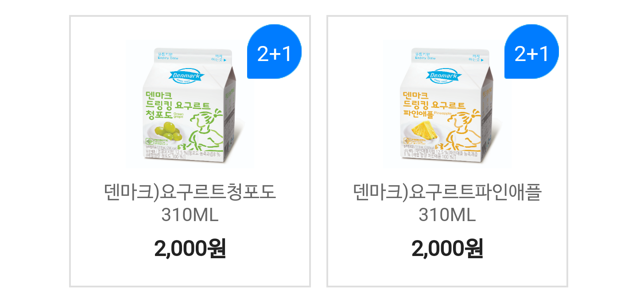Click the 2,000원 price of pineapple yogurt
The image size is (632, 302).
pos(447,248)
